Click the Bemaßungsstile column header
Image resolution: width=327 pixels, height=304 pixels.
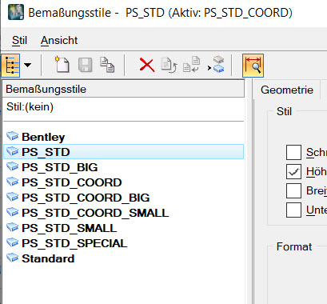click(123, 89)
